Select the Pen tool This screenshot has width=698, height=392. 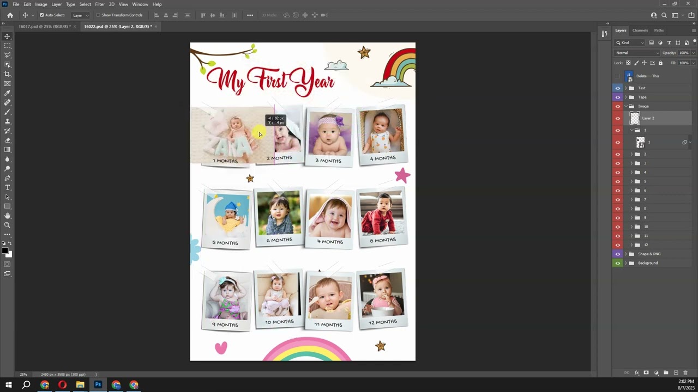pos(8,178)
